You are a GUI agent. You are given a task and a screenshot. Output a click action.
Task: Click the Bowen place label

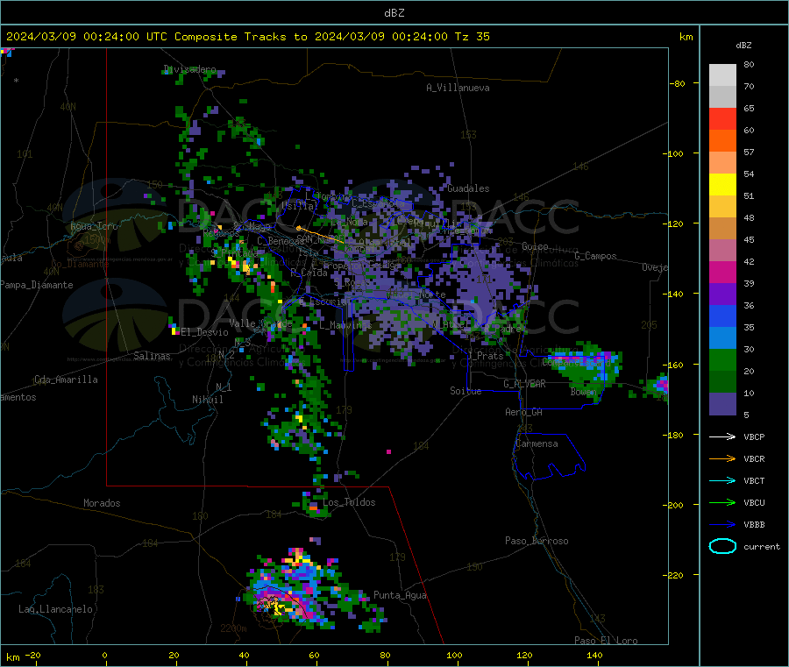(584, 392)
